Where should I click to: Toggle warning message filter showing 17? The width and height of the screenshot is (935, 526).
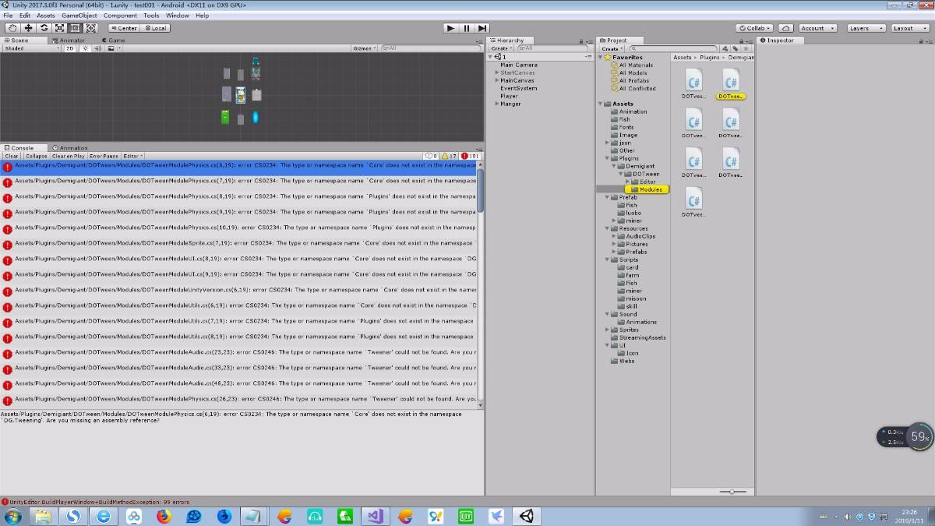pyautogui.click(x=450, y=156)
